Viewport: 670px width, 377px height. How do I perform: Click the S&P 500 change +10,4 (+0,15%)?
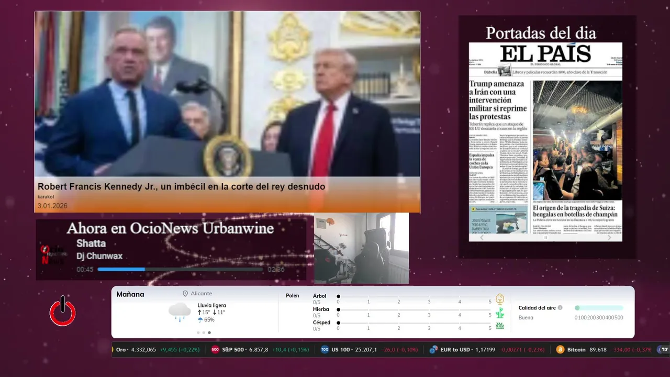pos(291,350)
